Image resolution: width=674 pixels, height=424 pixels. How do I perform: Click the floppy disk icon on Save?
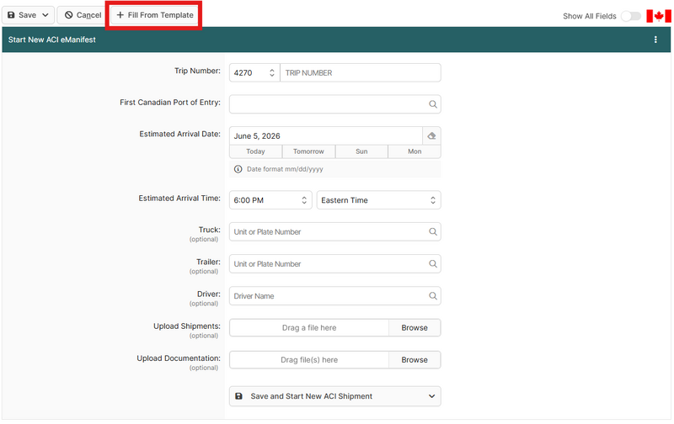pyautogui.click(x=11, y=15)
